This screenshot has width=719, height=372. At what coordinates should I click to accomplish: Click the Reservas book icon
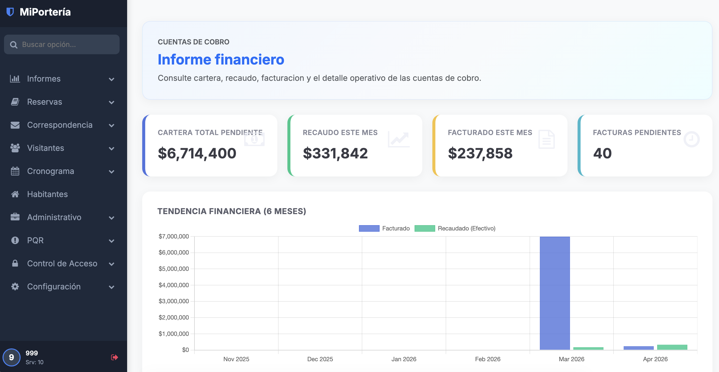point(15,102)
